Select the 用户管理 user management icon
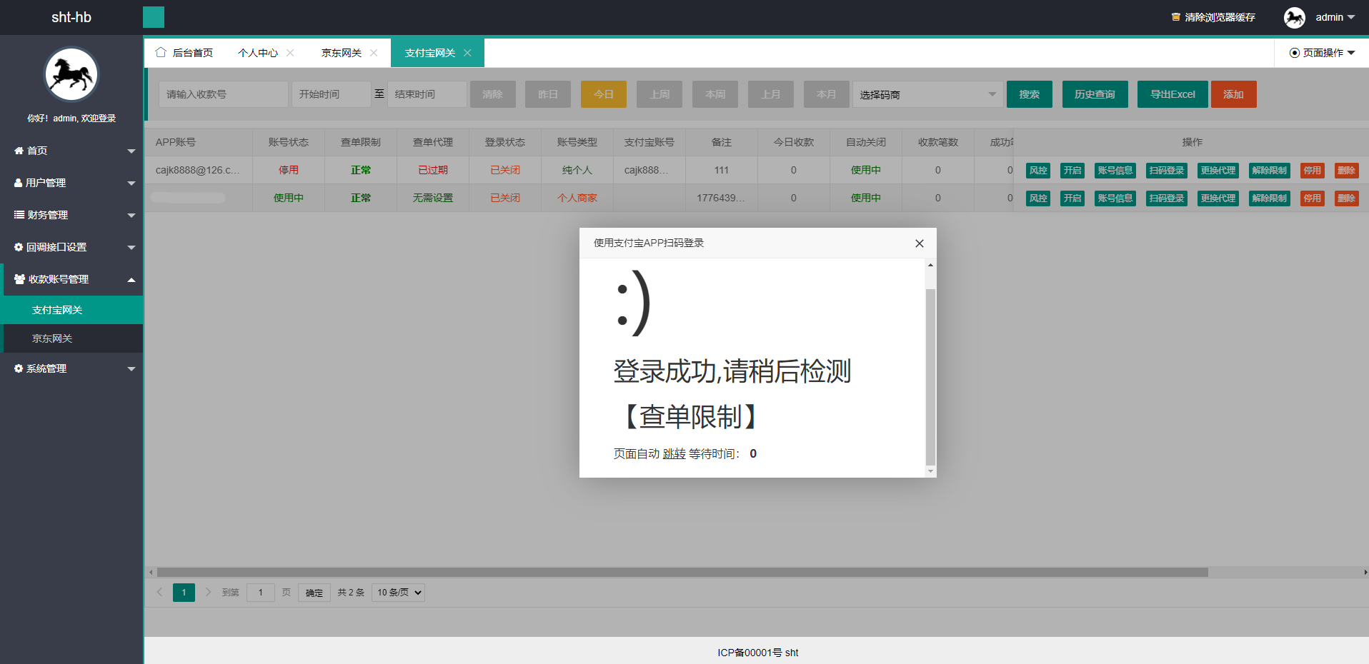This screenshot has height=664, width=1369. click(x=17, y=183)
